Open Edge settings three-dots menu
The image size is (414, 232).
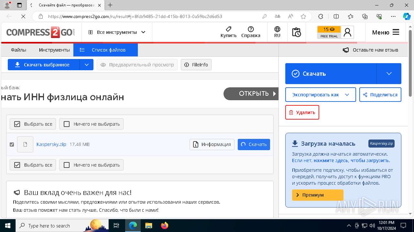coord(393,16)
